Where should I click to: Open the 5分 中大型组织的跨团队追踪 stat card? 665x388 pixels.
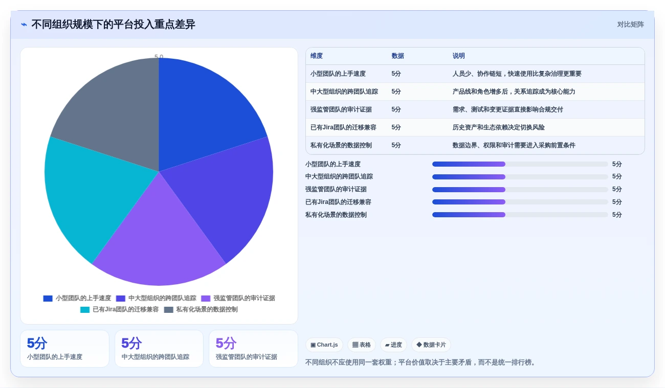click(159, 349)
